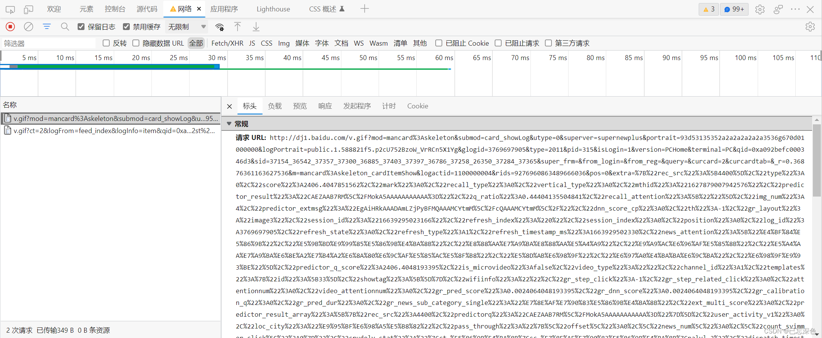Screen dimensions: 822x338
Task: Click the headers pane vertical scrollbar
Action: coord(817,160)
